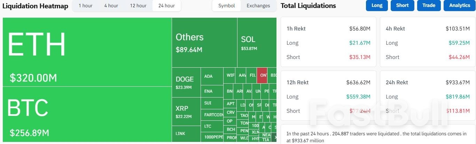Open the Trade button
The height and width of the screenshot is (144, 476).
click(429, 6)
